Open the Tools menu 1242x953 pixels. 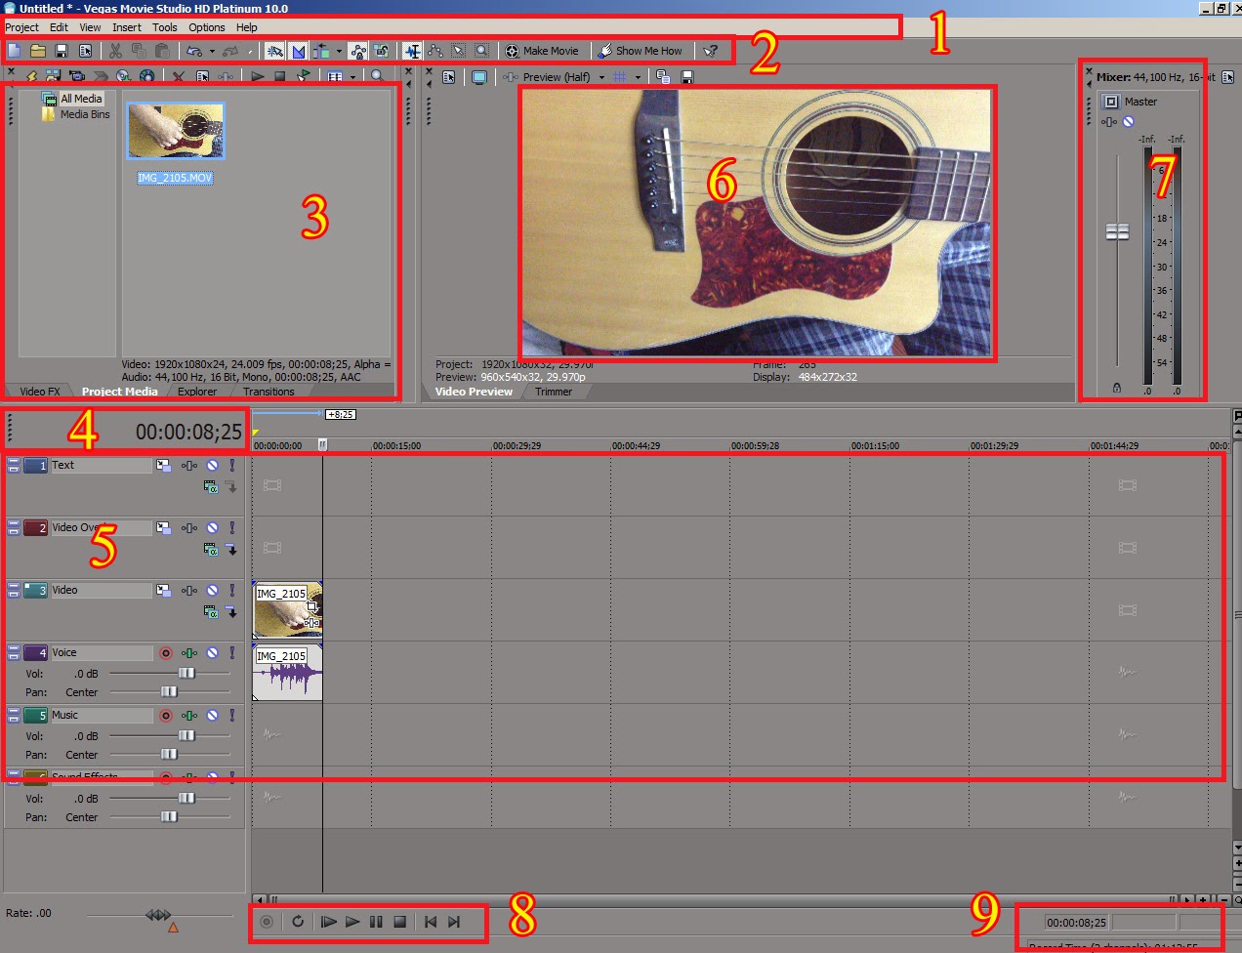point(164,27)
